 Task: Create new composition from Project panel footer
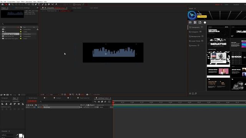[7, 95]
